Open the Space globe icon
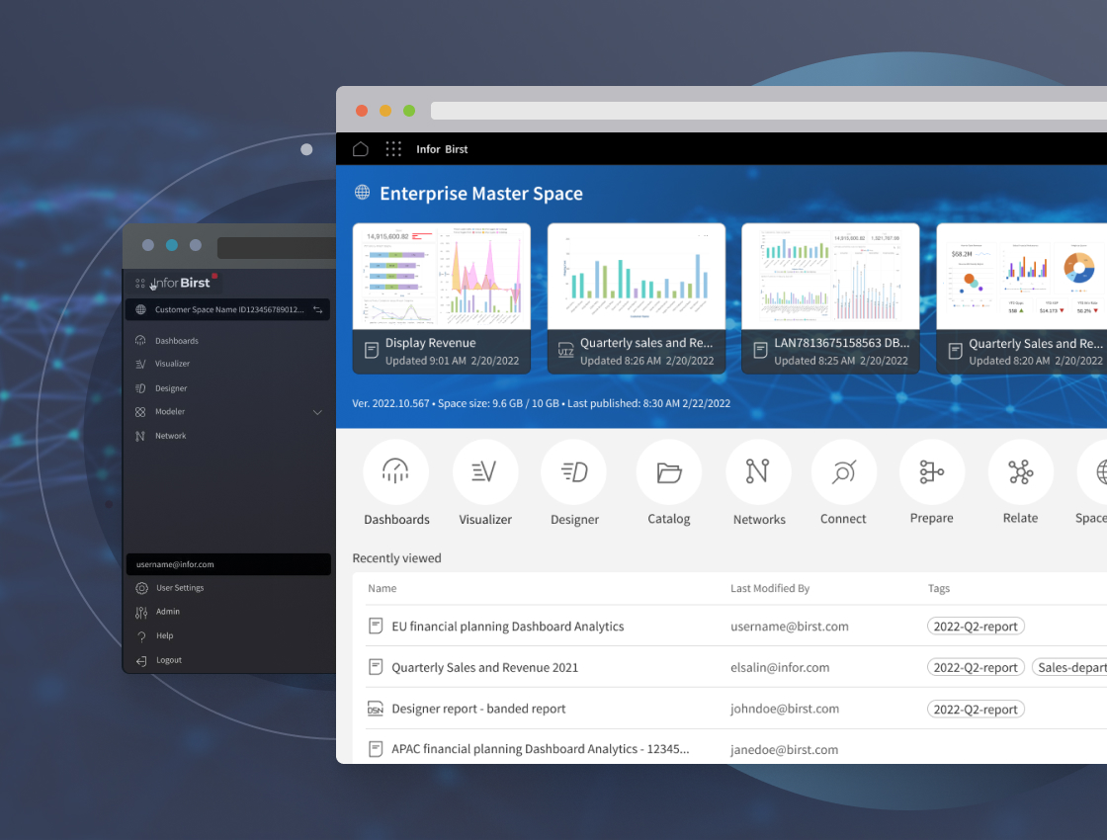The width and height of the screenshot is (1107, 840). coord(1092,471)
